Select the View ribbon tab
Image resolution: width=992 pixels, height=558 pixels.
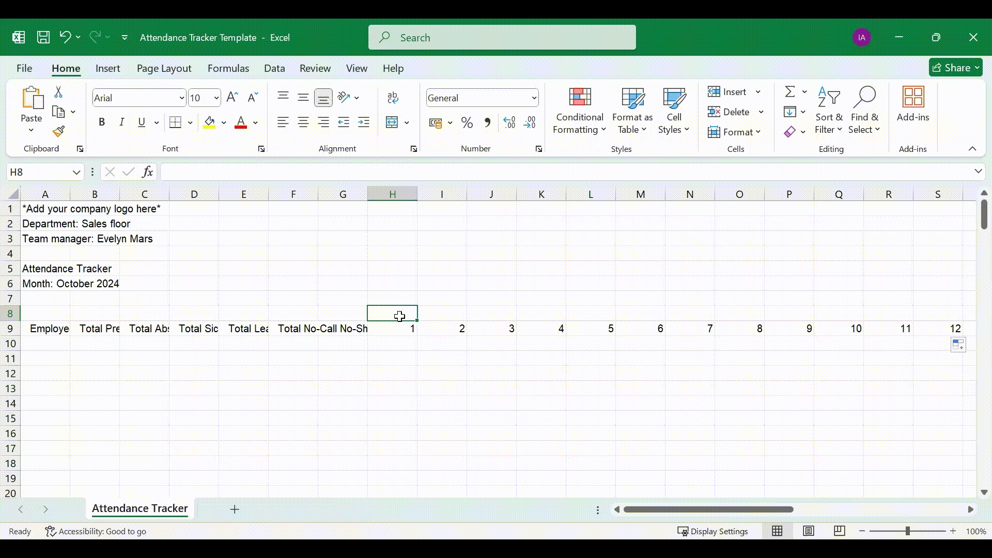pyautogui.click(x=357, y=68)
